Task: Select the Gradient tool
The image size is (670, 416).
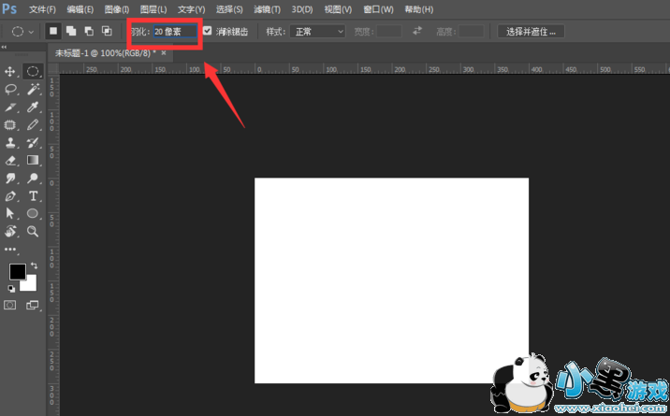Action: pos(33,160)
